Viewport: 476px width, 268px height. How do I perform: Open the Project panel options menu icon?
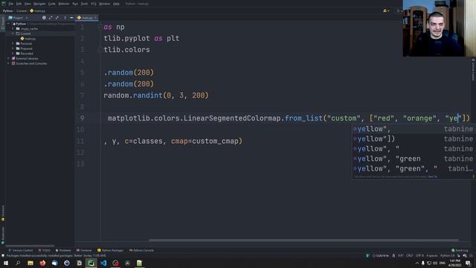pos(65,18)
